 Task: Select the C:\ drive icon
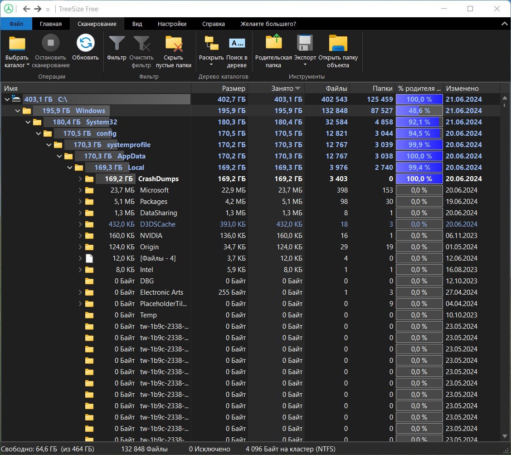[16, 99]
